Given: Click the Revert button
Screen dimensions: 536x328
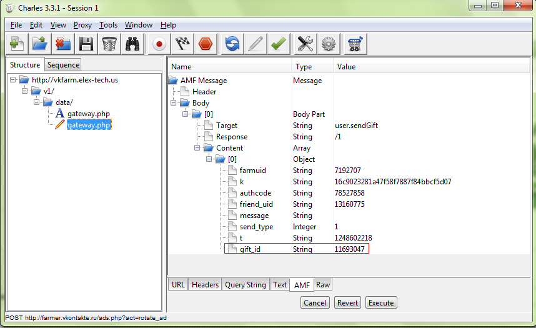Looking at the screenshot, I should tap(347, 302).
